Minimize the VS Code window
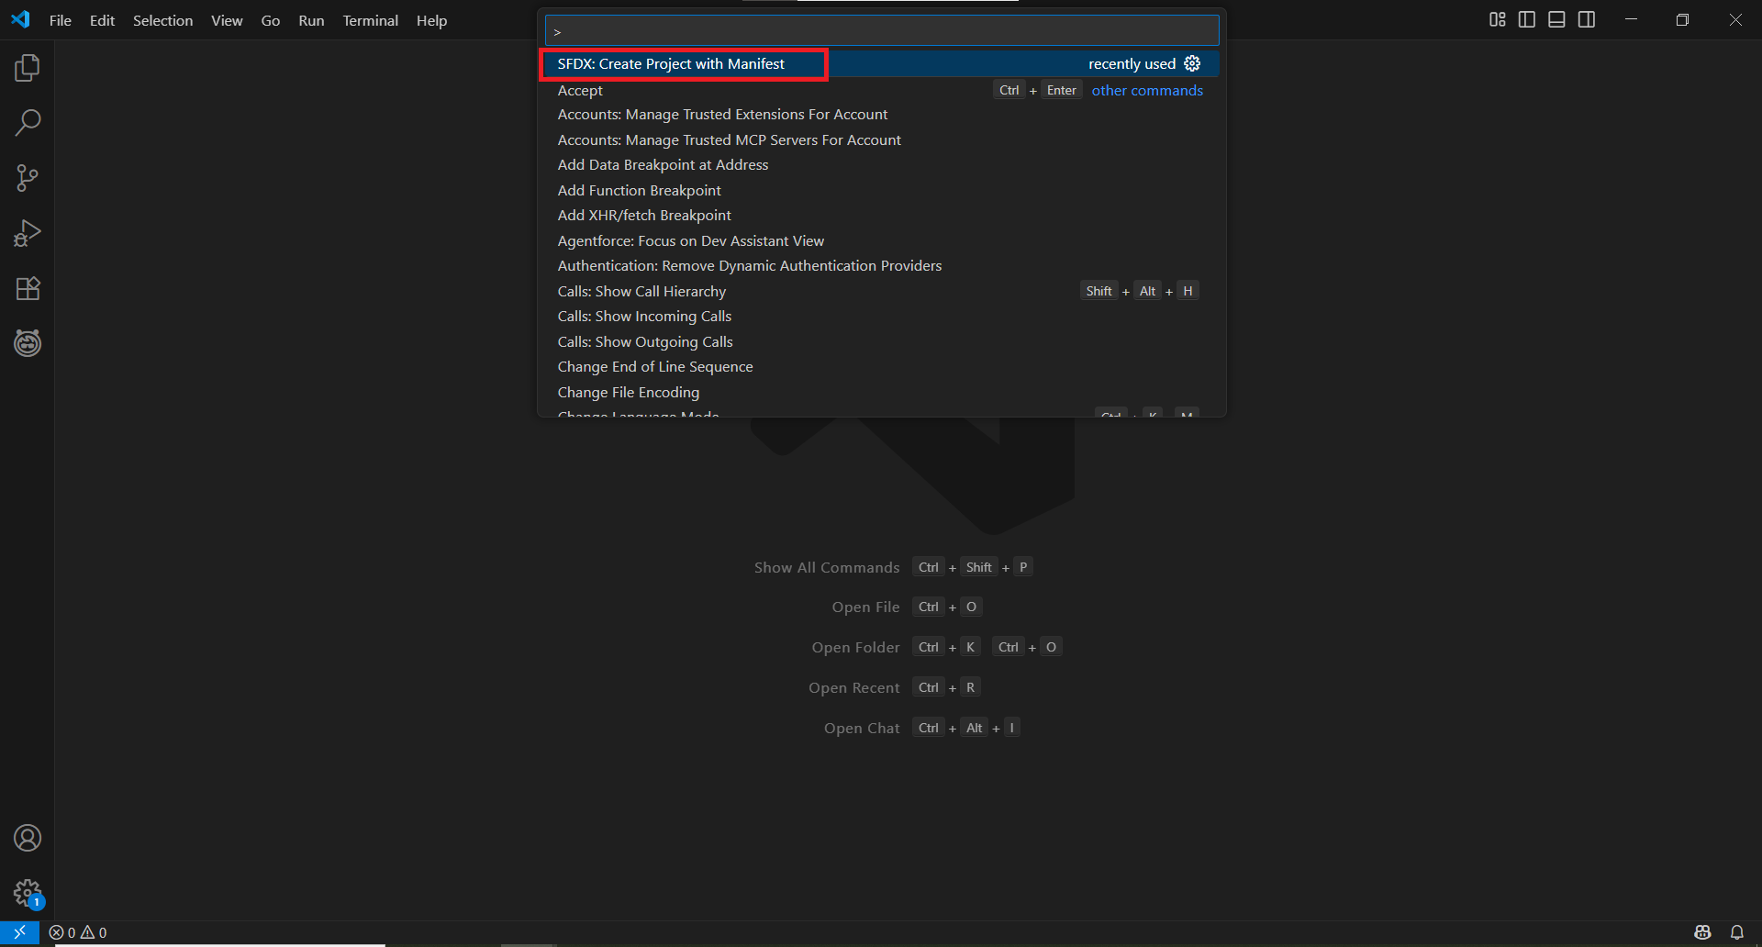Viewport: 1762px width, 947px height. 1631,20
